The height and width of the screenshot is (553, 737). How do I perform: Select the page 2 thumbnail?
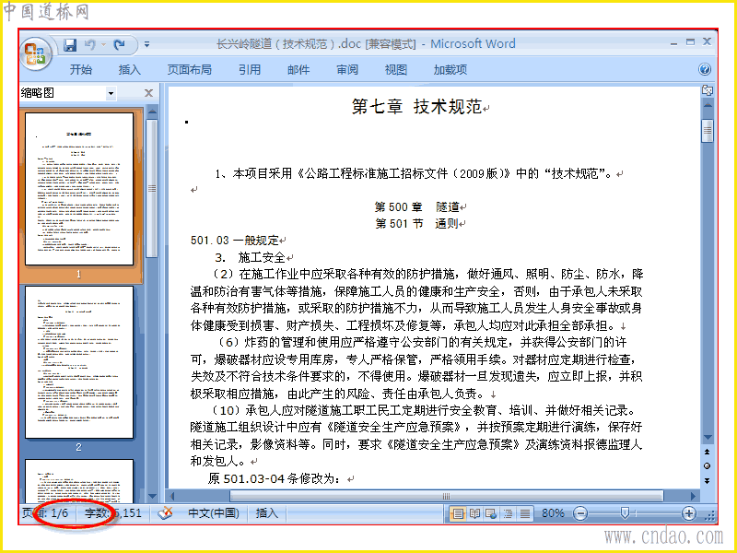click(x=79, y=362)
